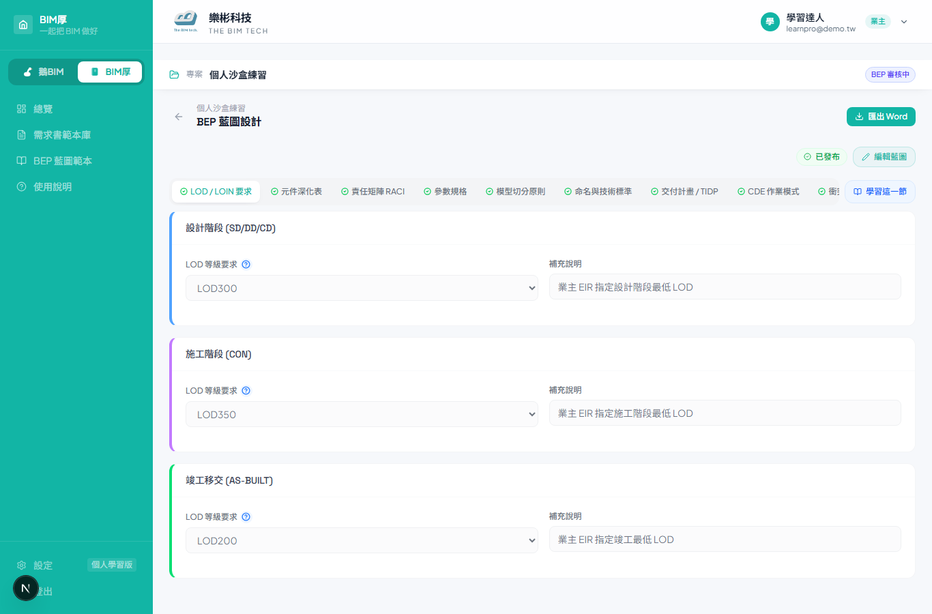
Task: Click the 樂彬科技 company logo
Action: pos(186,22)
